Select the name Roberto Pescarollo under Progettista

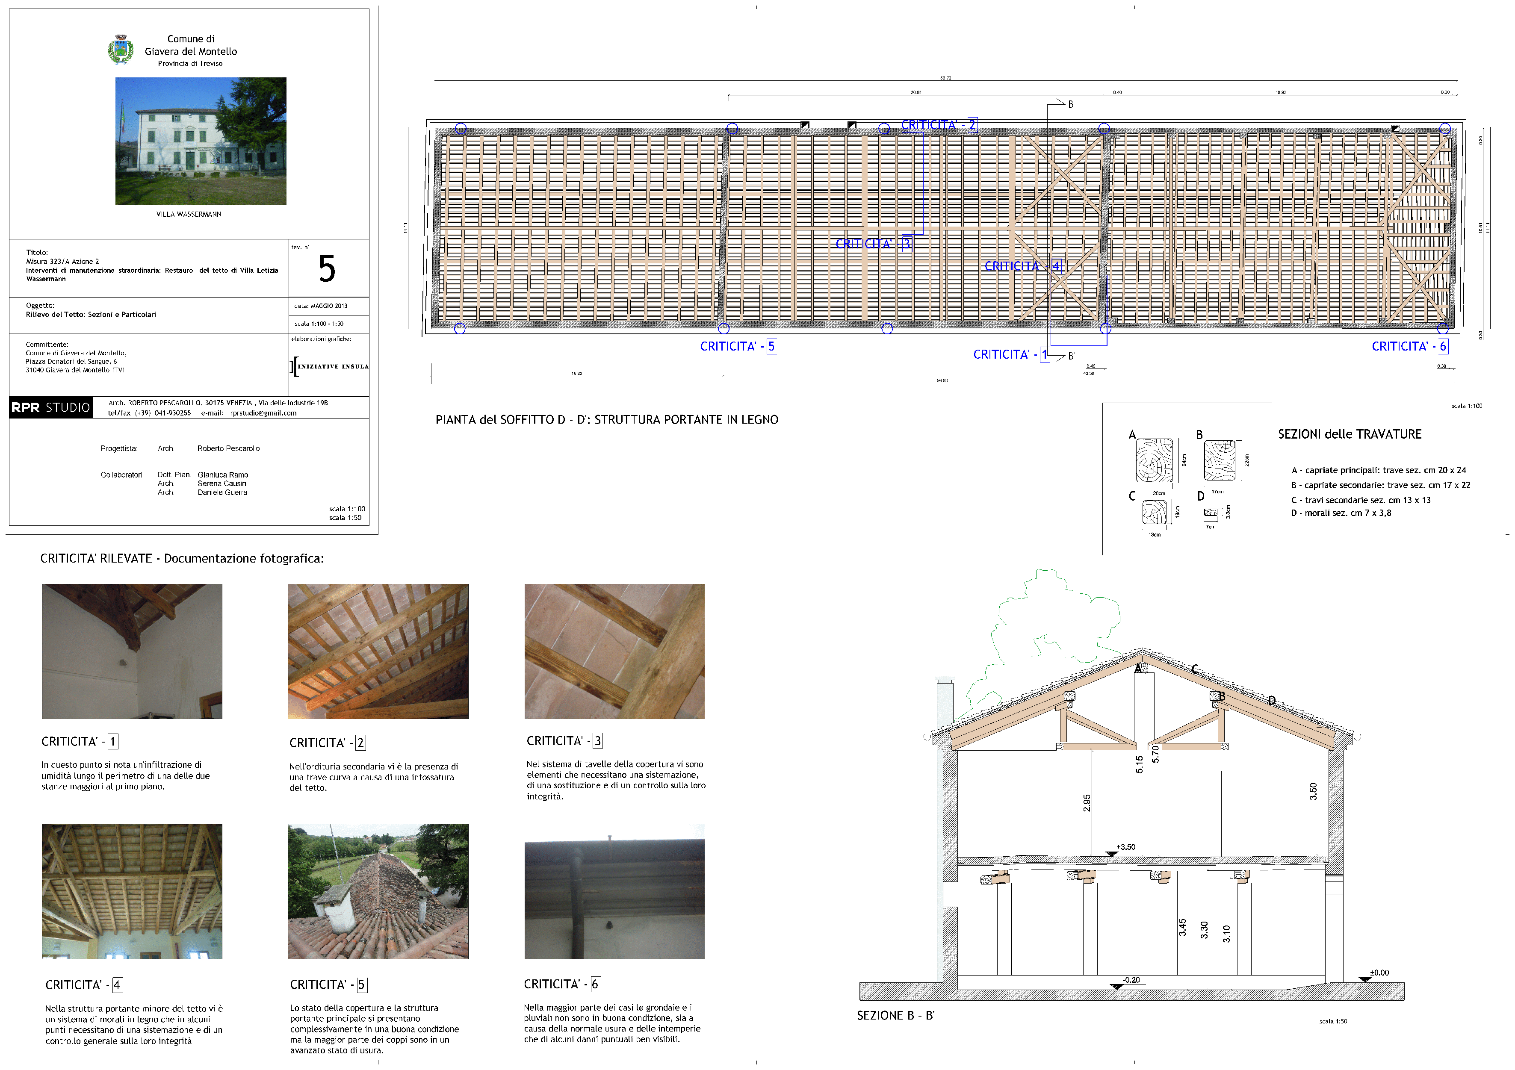coord(228,448)
